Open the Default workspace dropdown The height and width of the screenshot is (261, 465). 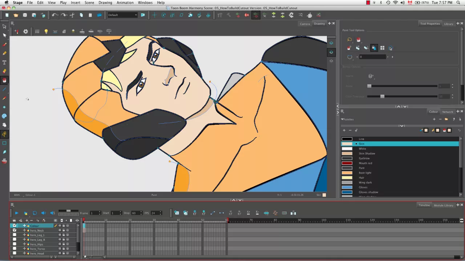coord(122,15)
